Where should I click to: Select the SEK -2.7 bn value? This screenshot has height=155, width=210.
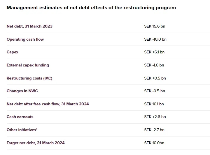coord(154,130)
